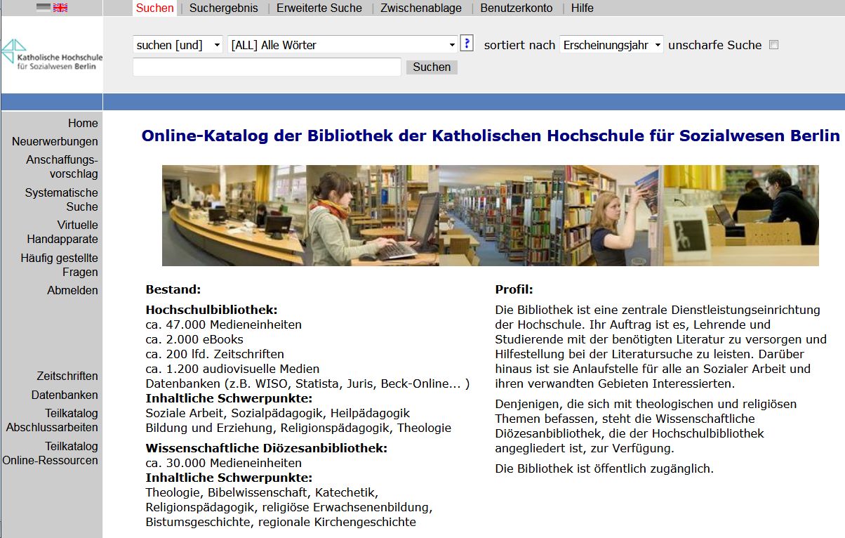Open the Suchergebnis tab
The height and width of the screenshot is (538, 845).
(x=225, y=8)
